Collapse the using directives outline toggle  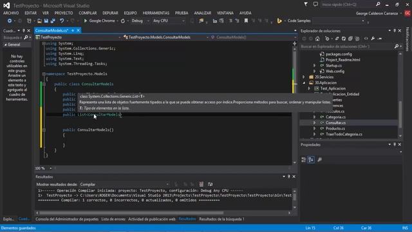[x=44, y=43]
